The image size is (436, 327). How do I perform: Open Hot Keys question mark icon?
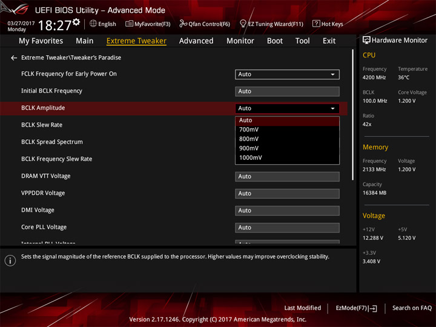tap(316, 24)
